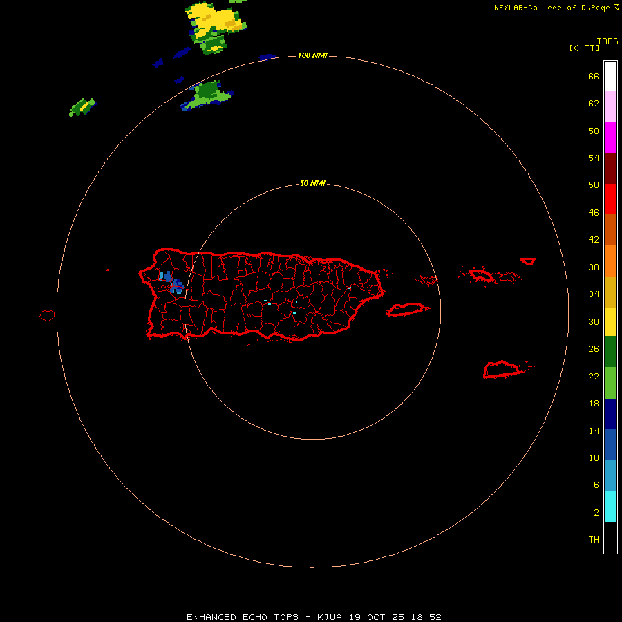Screen dimensions: 622x622
Task: Click the TH threshold legend label
Action: (594, 540)
